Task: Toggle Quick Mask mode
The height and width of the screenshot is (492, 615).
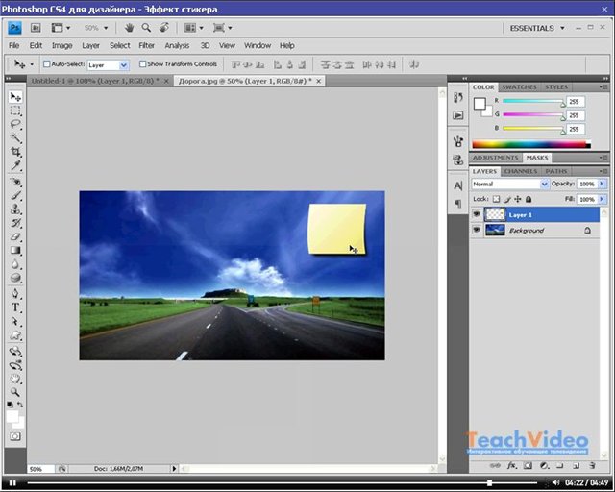Action: 15,436
